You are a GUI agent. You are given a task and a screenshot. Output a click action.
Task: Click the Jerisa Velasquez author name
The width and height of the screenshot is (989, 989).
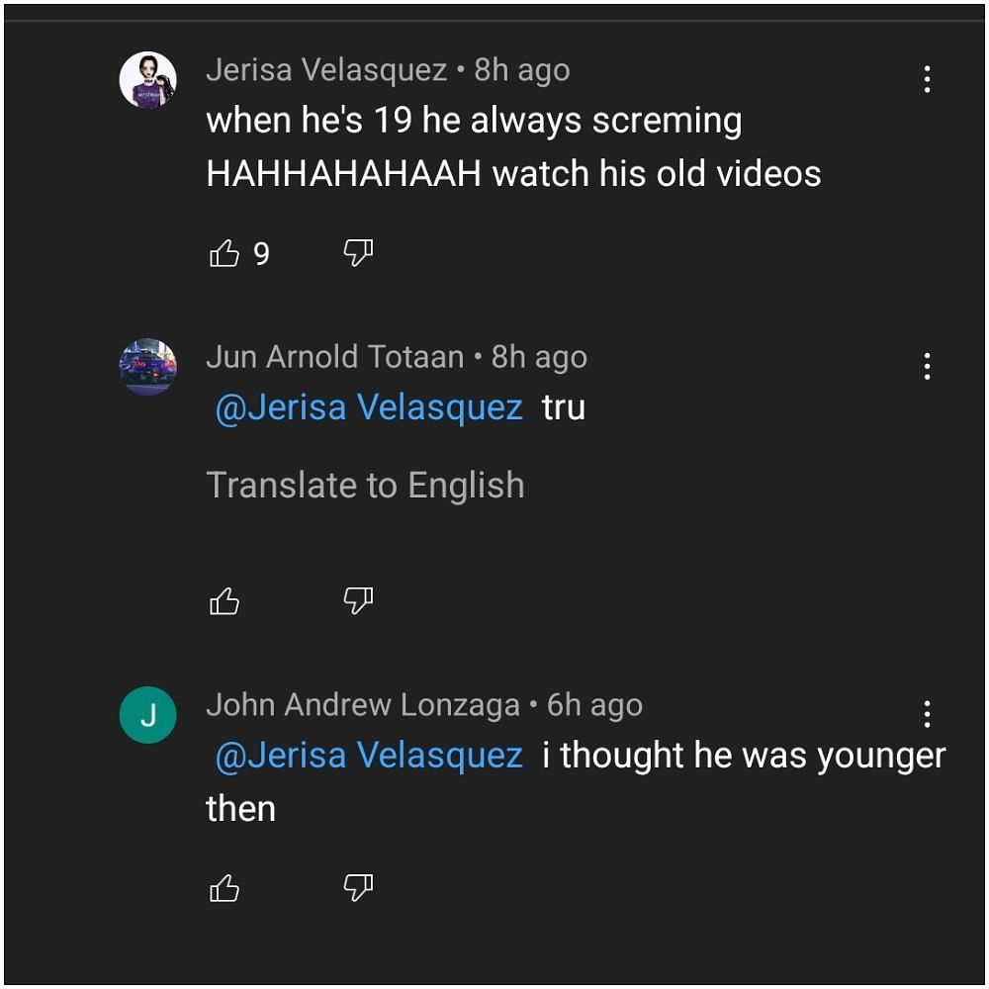(326, 70)
